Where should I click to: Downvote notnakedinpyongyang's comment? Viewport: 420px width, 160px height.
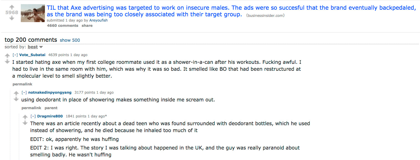pos(16,99)
